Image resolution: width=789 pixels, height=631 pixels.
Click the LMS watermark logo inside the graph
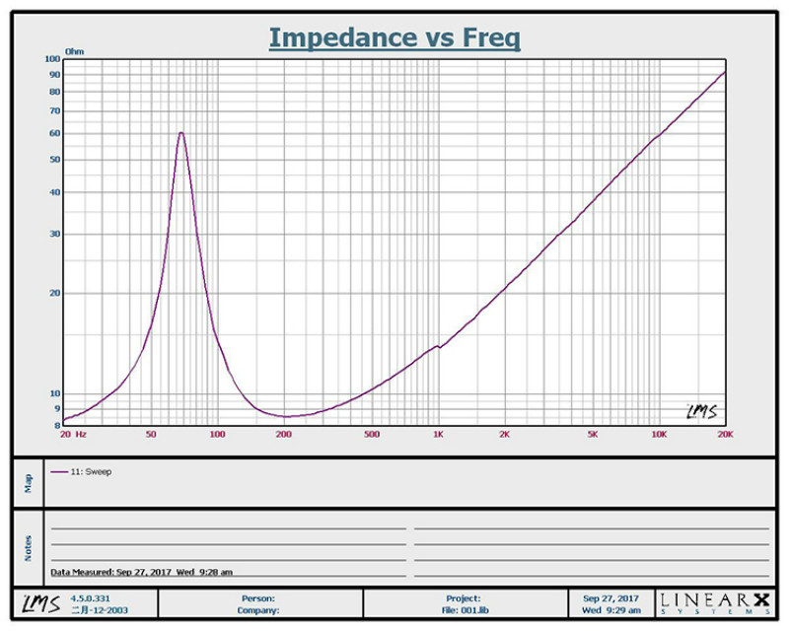click(x=699, y=411)
